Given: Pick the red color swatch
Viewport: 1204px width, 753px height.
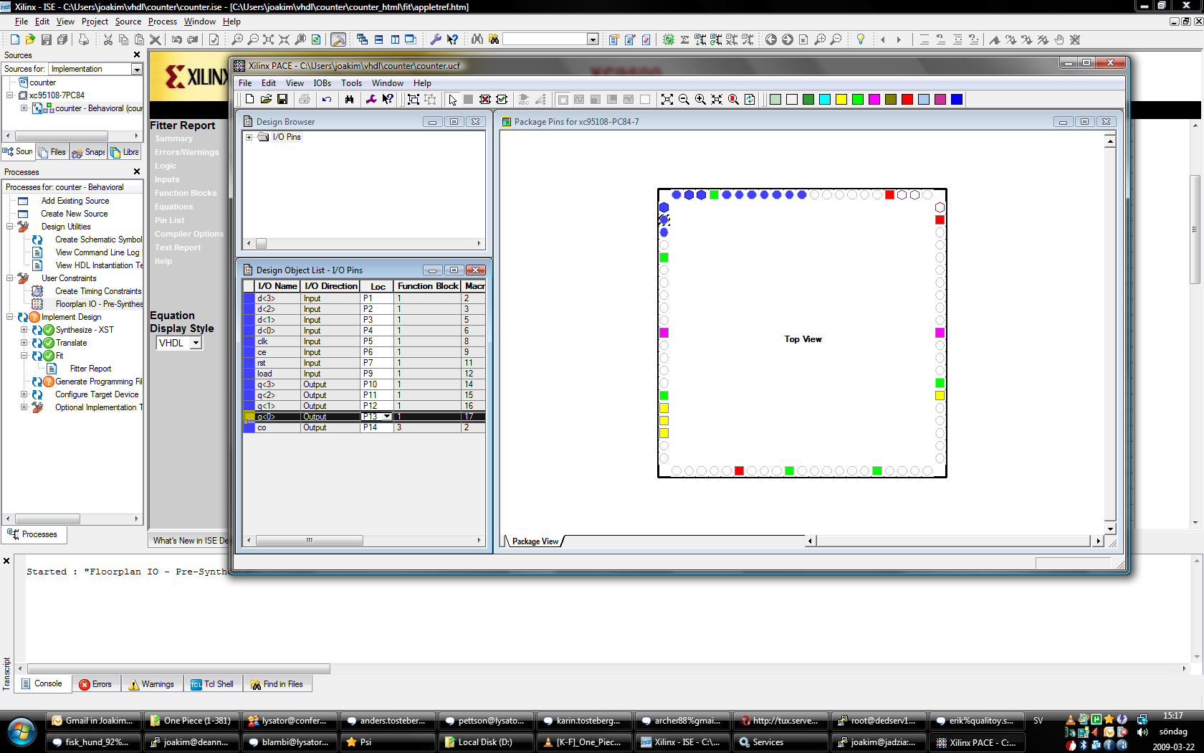Looking at the screenshot, I should click(907, 100).
